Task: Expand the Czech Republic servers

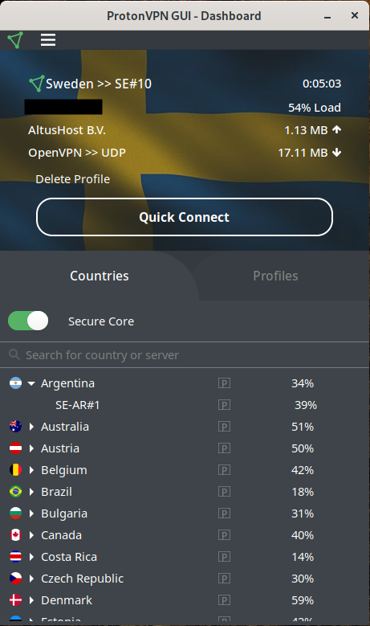Action: click(x=31, y=579)
